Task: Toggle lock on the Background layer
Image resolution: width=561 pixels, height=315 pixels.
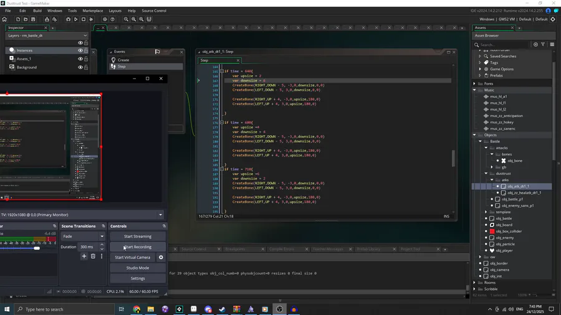Action: (86, 67)
